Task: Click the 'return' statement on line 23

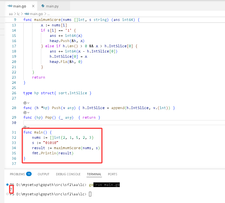Action: coord(38,77)
